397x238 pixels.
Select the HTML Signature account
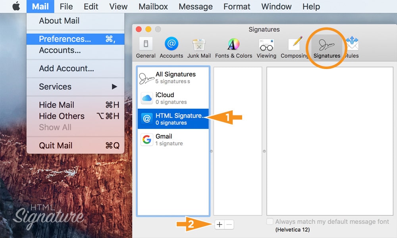[173, 119]
